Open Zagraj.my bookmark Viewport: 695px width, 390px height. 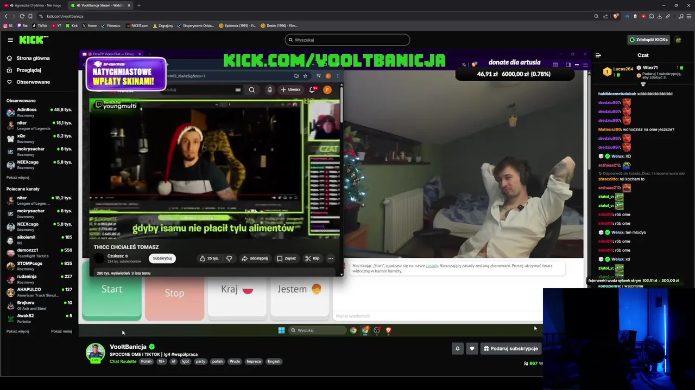[163, 25]
